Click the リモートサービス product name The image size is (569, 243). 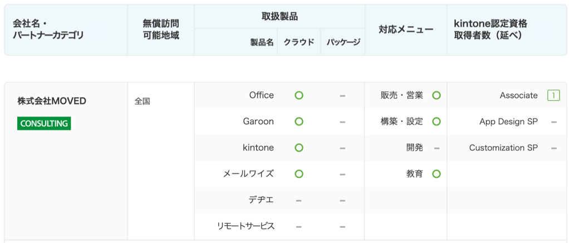click(x=246, y=226)
